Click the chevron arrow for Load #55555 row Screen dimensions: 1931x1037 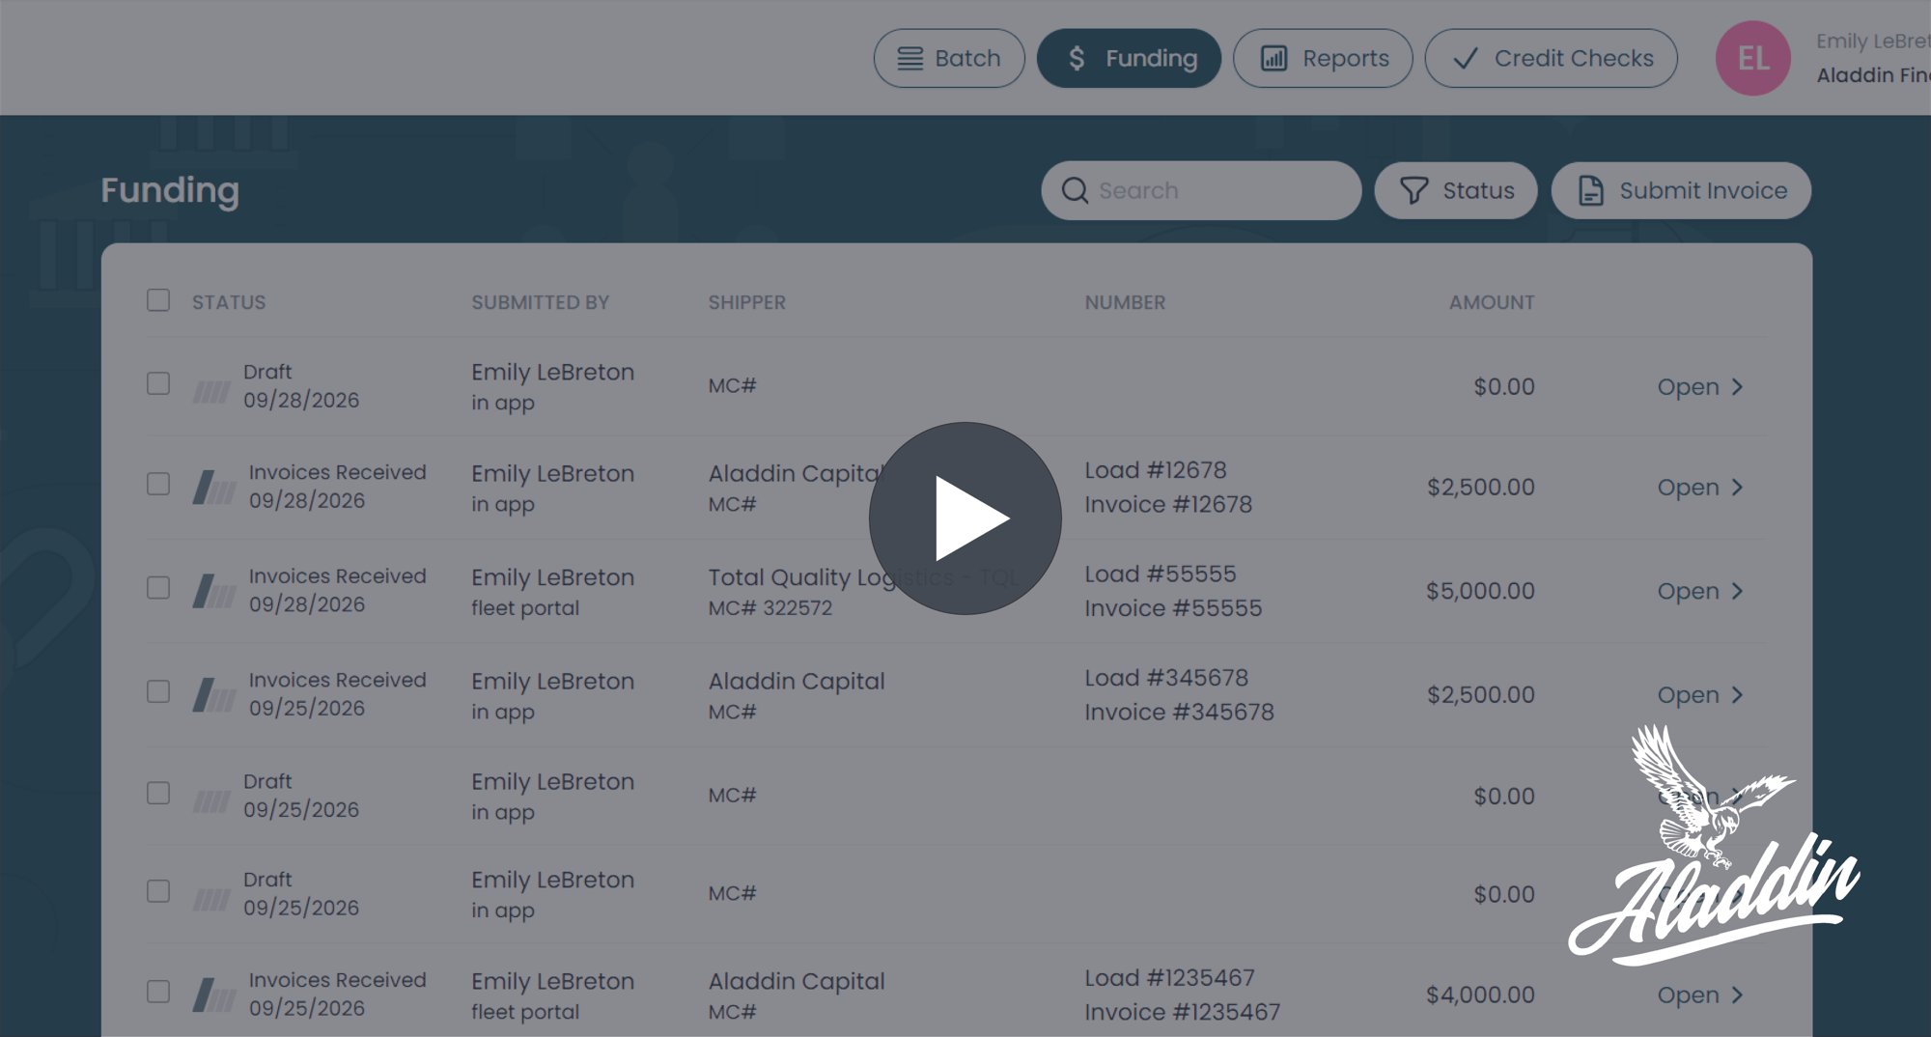tap(1737, 591)
